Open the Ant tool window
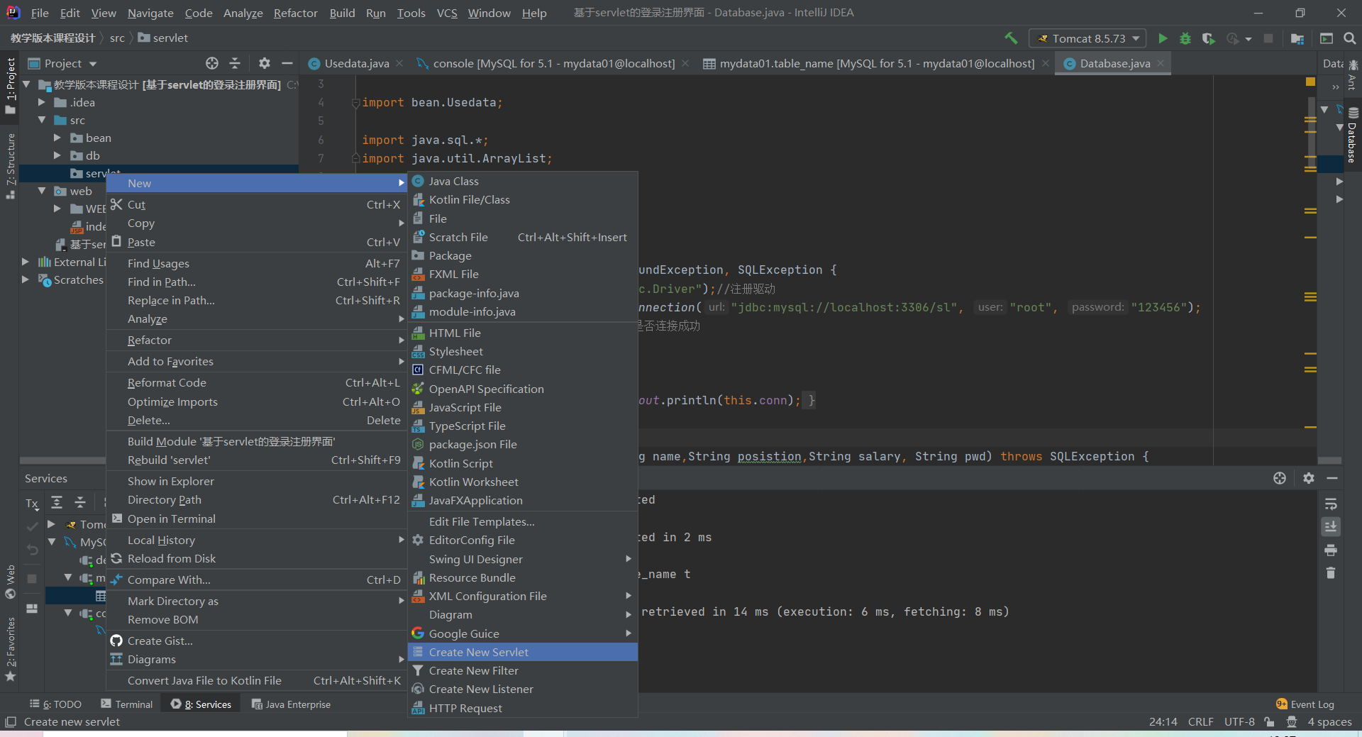1362x737 pixels. pos(1352,75)
